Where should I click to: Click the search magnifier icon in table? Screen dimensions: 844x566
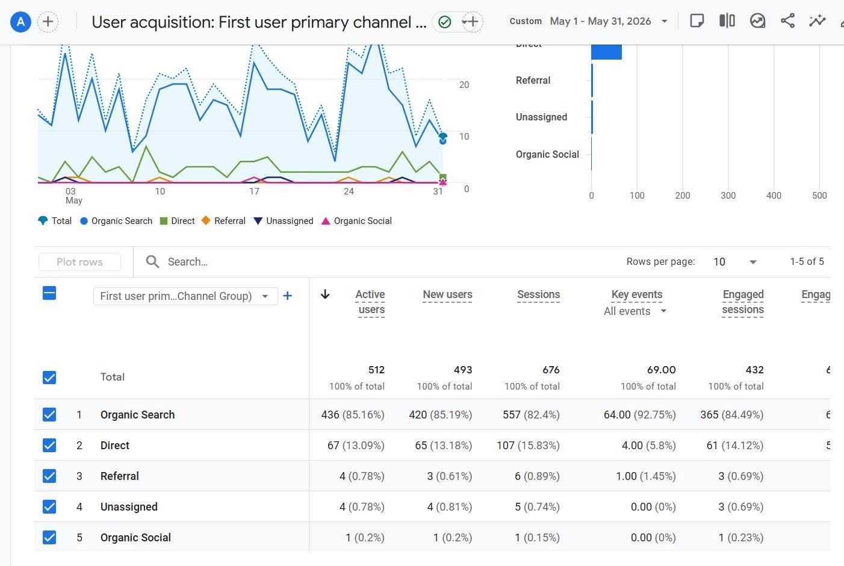[x=153, y=262]
